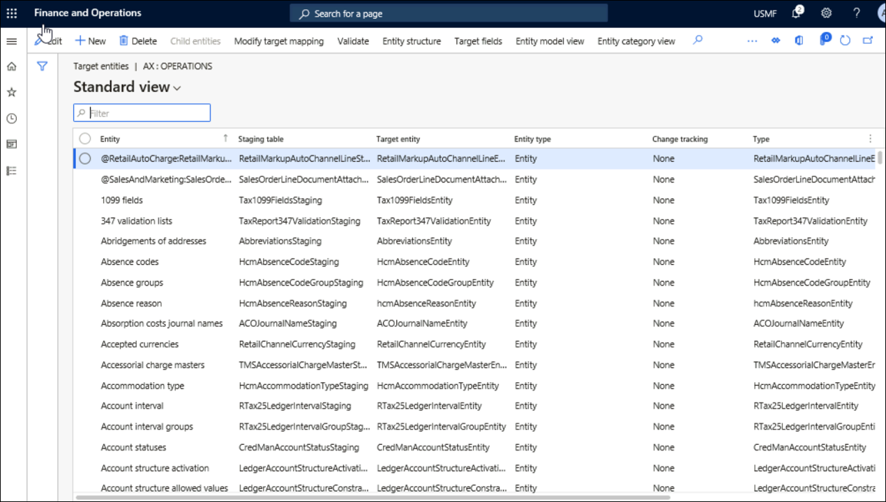Open Modules list icon in sidebar
The height and width of the screenshot is (502, 886).
(12, 171)
